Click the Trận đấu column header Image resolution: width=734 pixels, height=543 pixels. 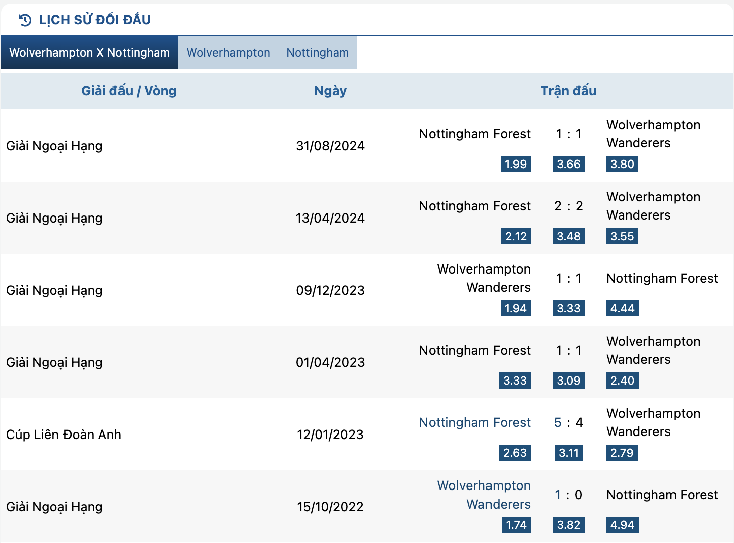point(569,91)
